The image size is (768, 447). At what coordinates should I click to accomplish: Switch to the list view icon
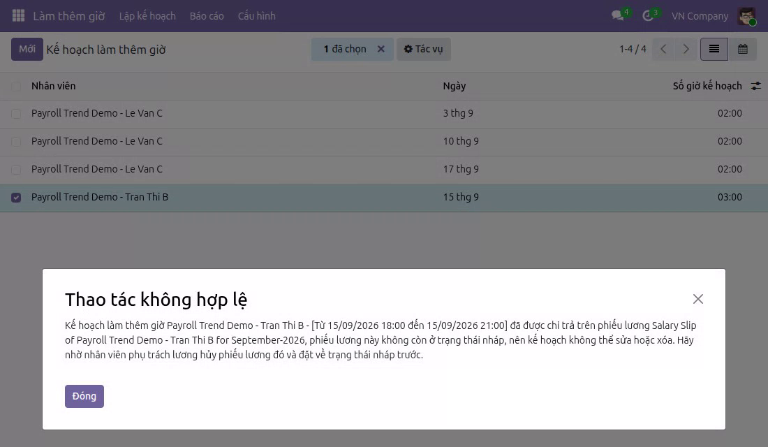[714, 49]
